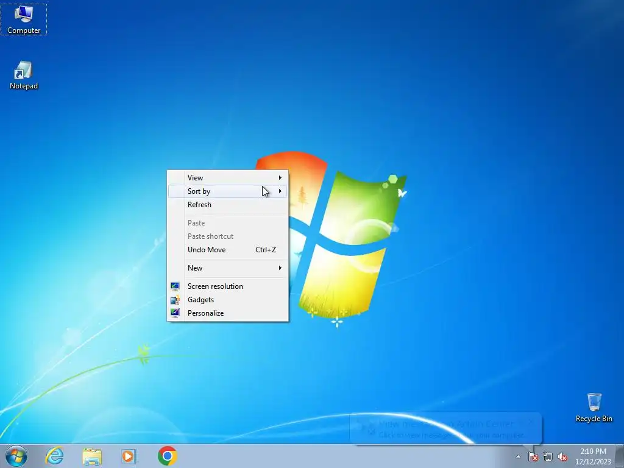Click the muted volume tray icon
The height and width of the screenshot is (468, 624).
(x=562, y=456)
